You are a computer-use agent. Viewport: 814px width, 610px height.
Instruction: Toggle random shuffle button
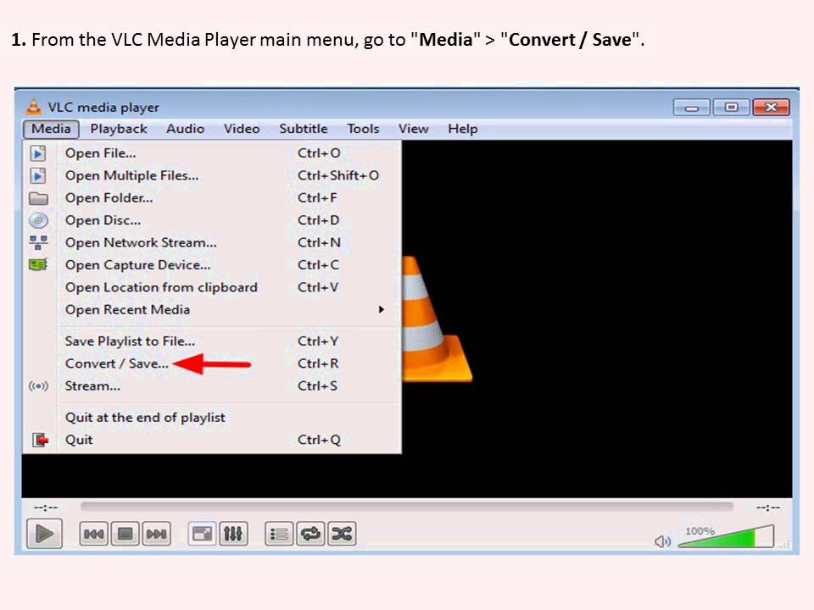(342, 534)
